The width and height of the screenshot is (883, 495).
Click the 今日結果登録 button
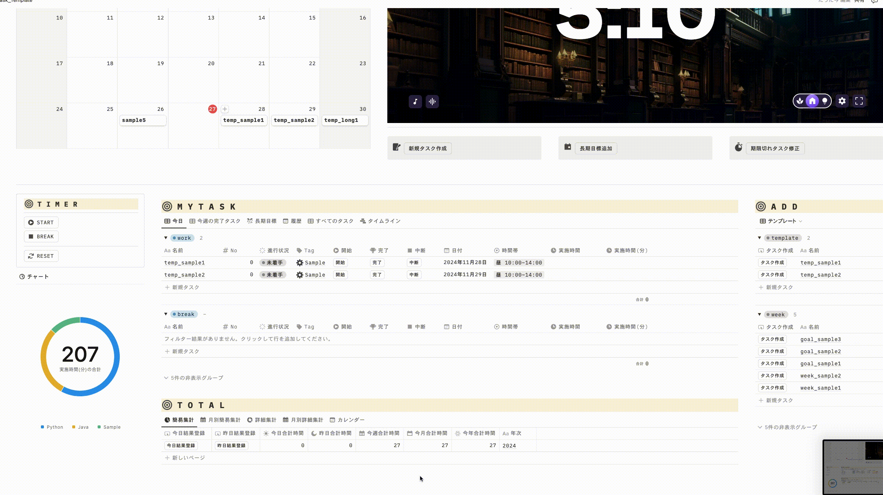point(181,446)
